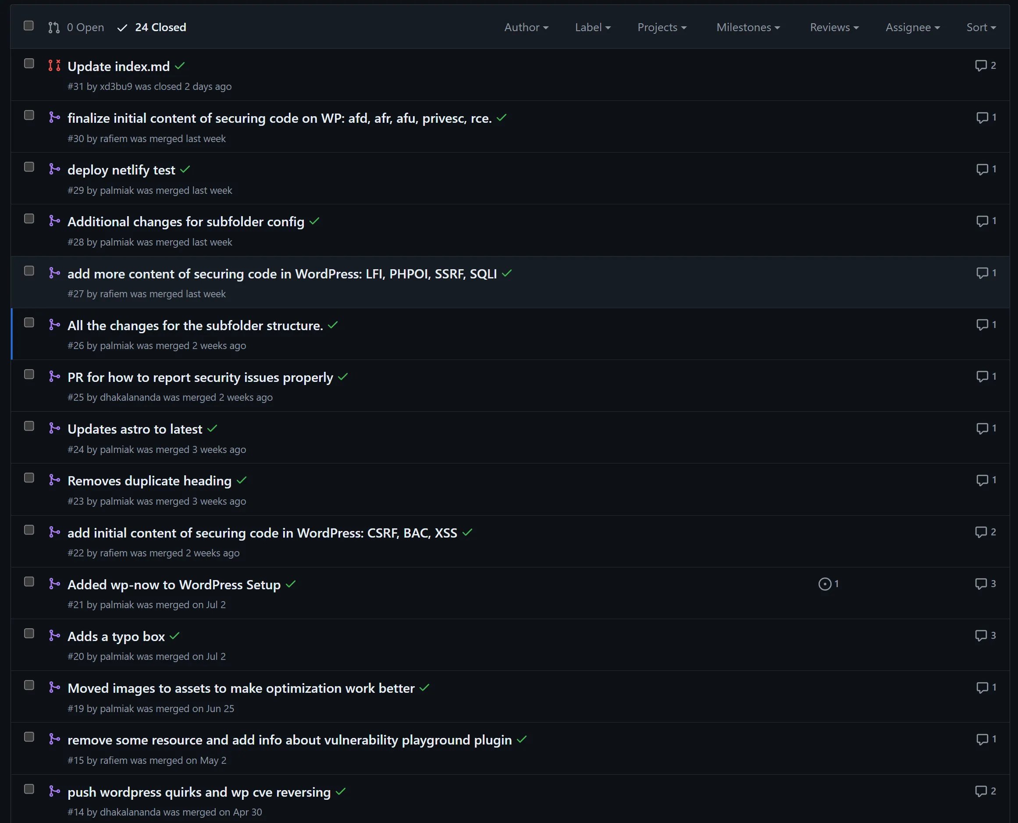Open PR for how to report security issues
This screenshot has height=823, width=1018.
(200, 378)
